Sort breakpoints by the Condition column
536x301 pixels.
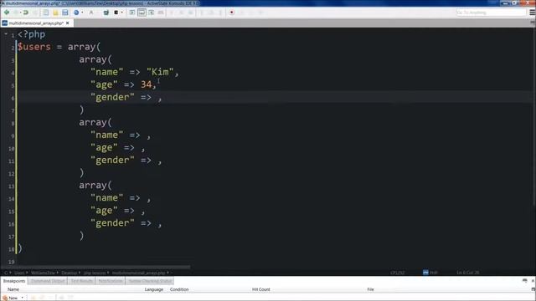tap(179, 289)
